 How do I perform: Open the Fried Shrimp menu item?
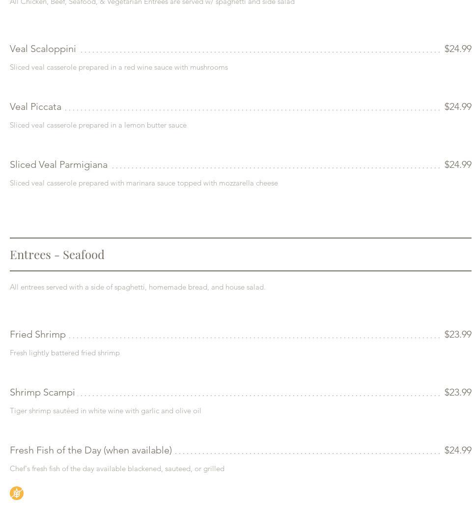tap(38, 335)
